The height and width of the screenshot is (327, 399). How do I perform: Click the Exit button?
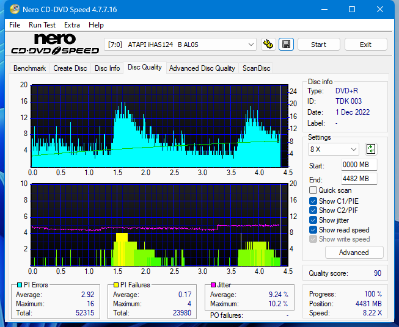point(365,45)
